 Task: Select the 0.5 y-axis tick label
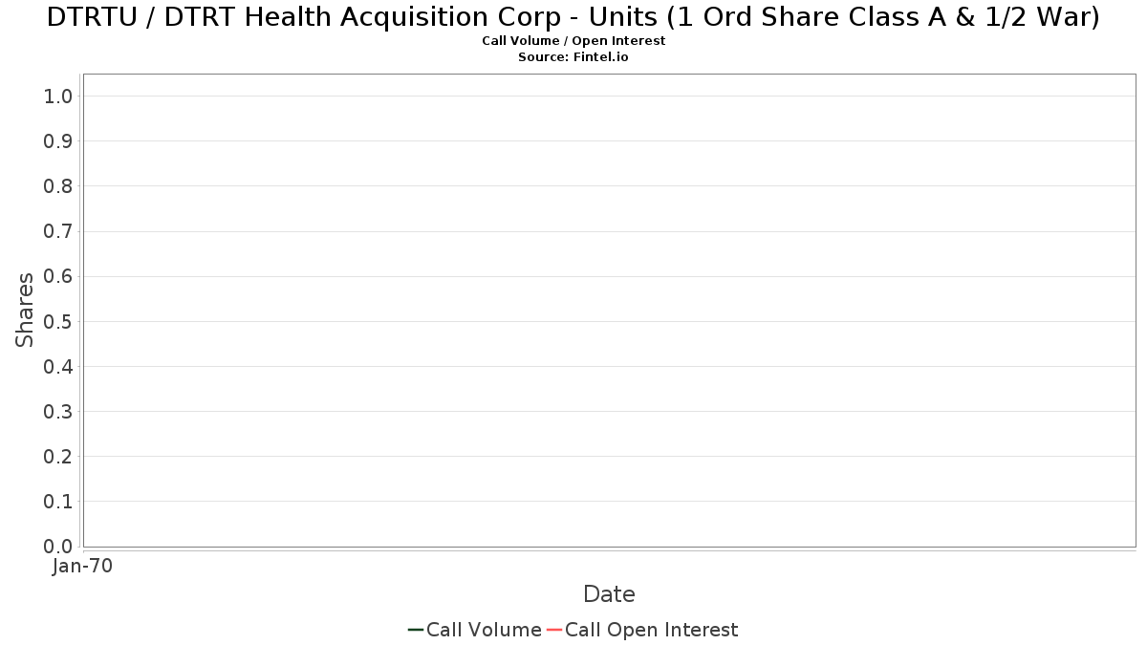[x=58, y=321]
